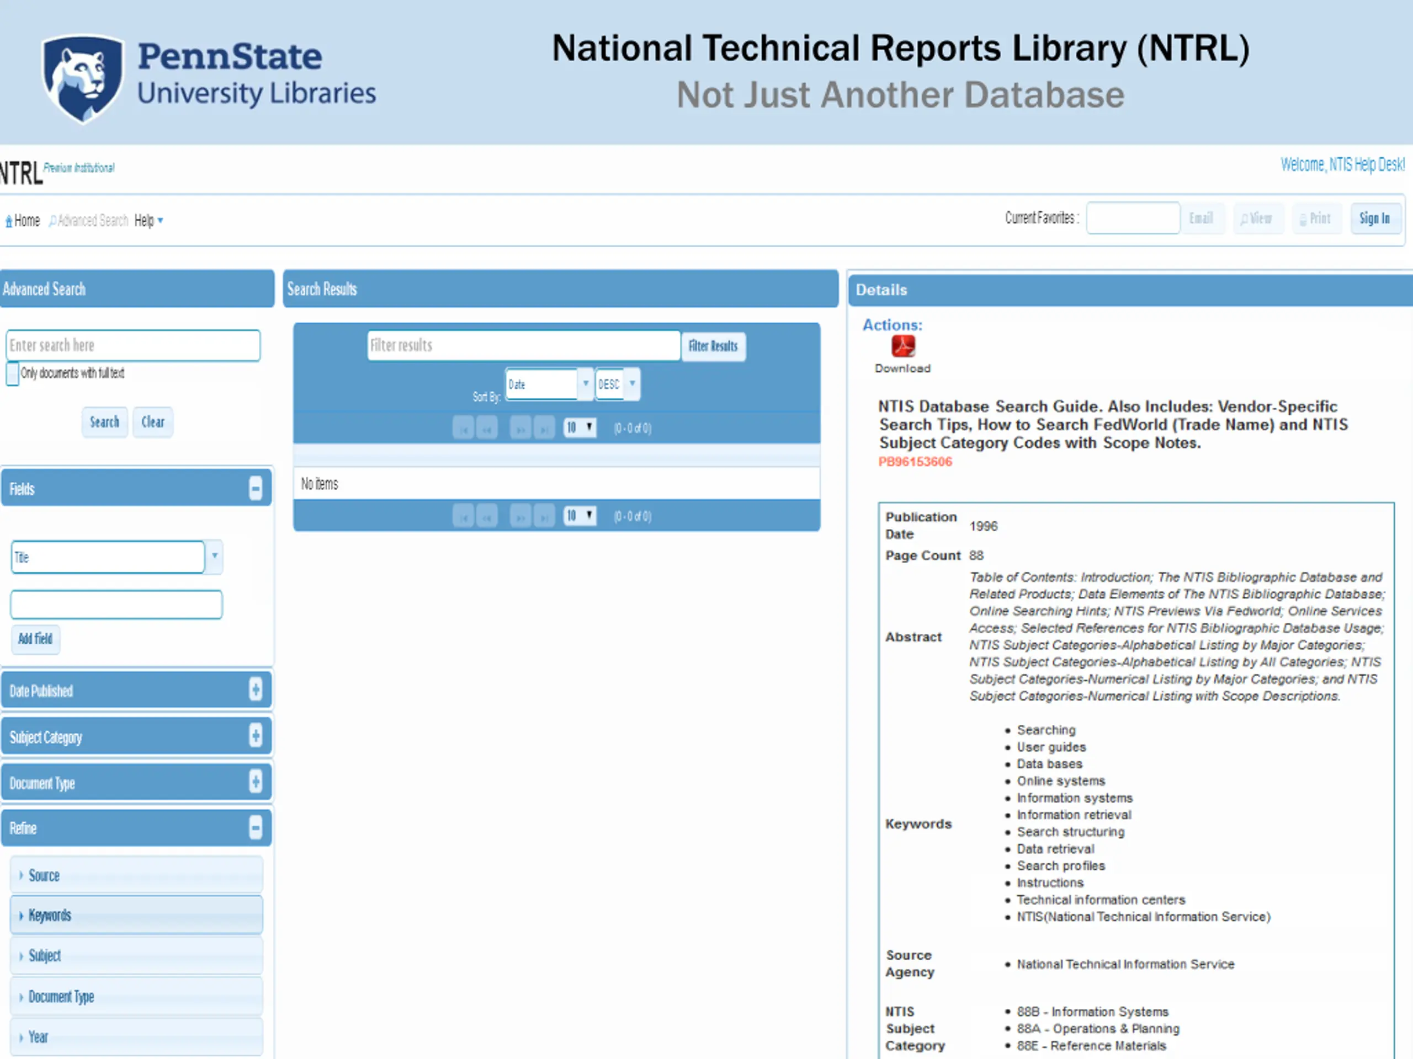Screen dimensions: 1413x1059
Task: Open bottom pager page-size dropdown
Action: coord(580,515)
